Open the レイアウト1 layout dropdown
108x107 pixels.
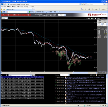62,15
